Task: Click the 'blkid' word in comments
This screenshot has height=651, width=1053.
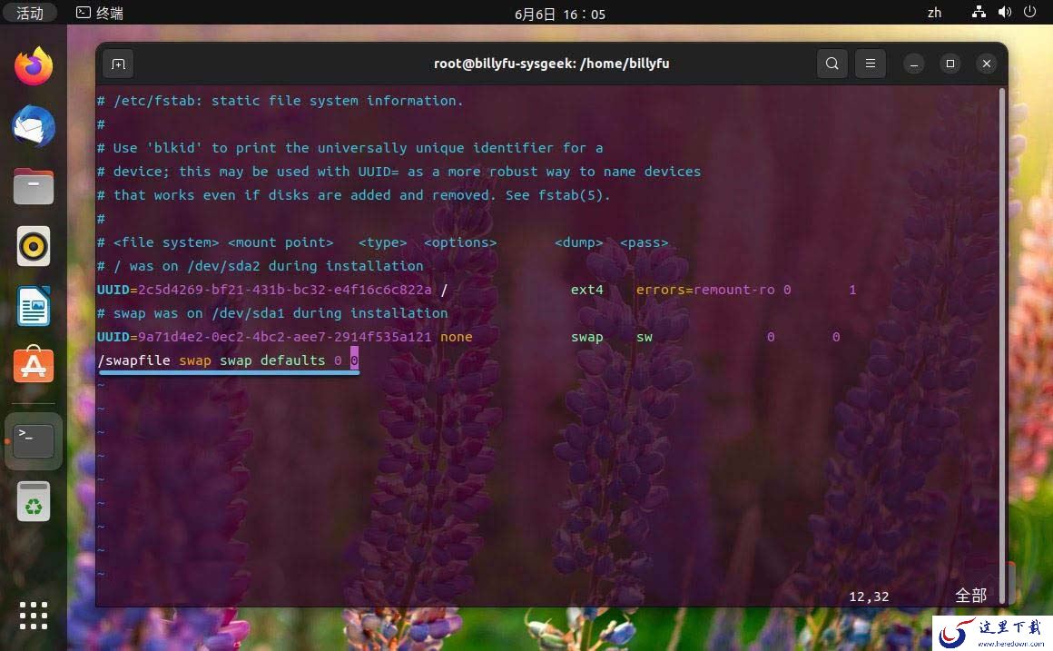Action: [x=174, y=148]
